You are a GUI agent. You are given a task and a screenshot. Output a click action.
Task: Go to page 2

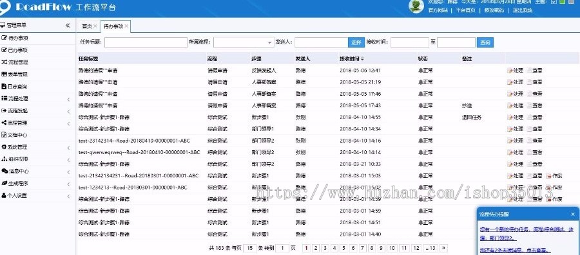coord(316,249)
